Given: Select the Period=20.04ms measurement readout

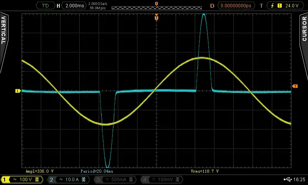Looking at the screenshot, I should tap(97, 171).
